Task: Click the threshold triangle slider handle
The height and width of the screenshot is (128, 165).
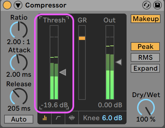Action: point(63,72)
